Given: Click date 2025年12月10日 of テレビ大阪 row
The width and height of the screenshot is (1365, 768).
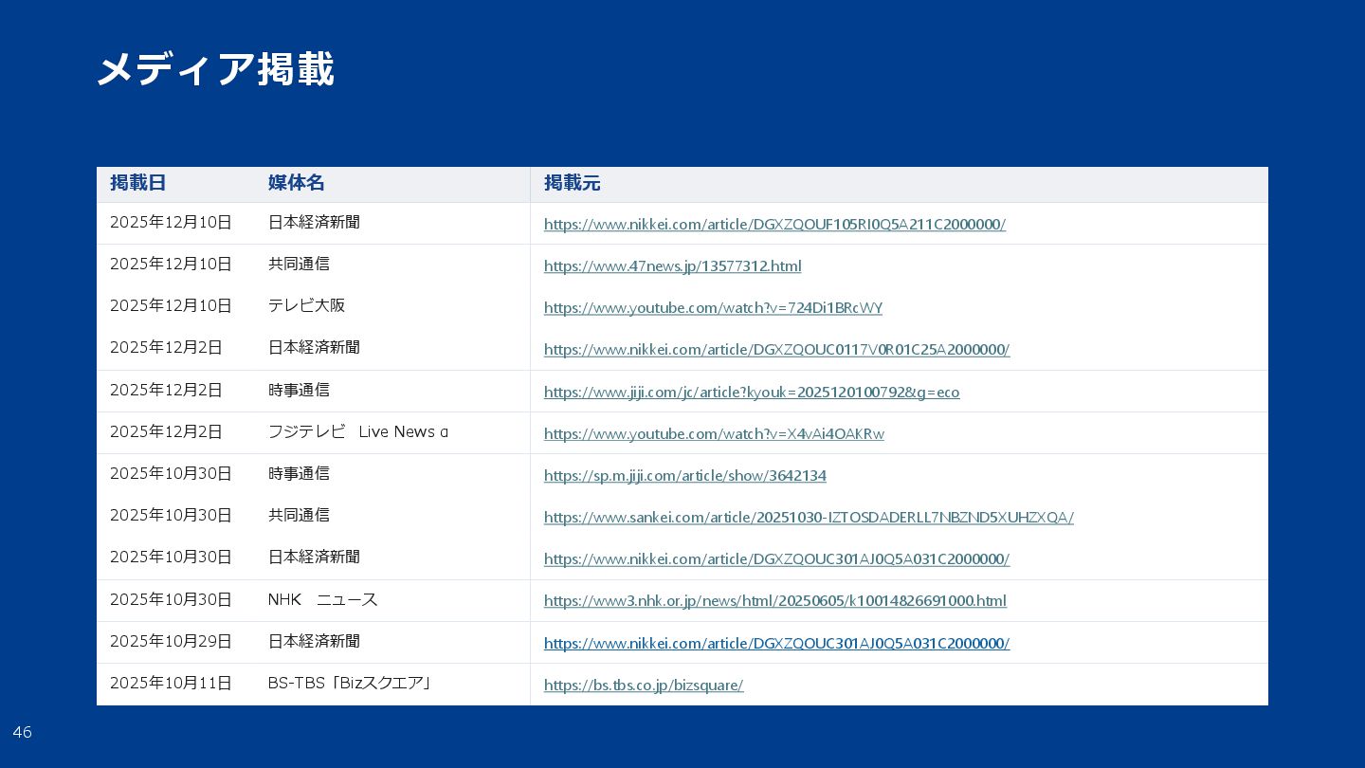Looking at the screenshot, I should tap(171, 305).
